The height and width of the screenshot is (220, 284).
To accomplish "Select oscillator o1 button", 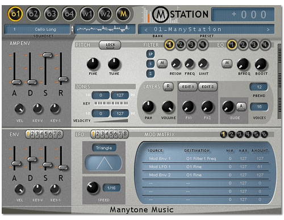I will [x=15, y=14].
